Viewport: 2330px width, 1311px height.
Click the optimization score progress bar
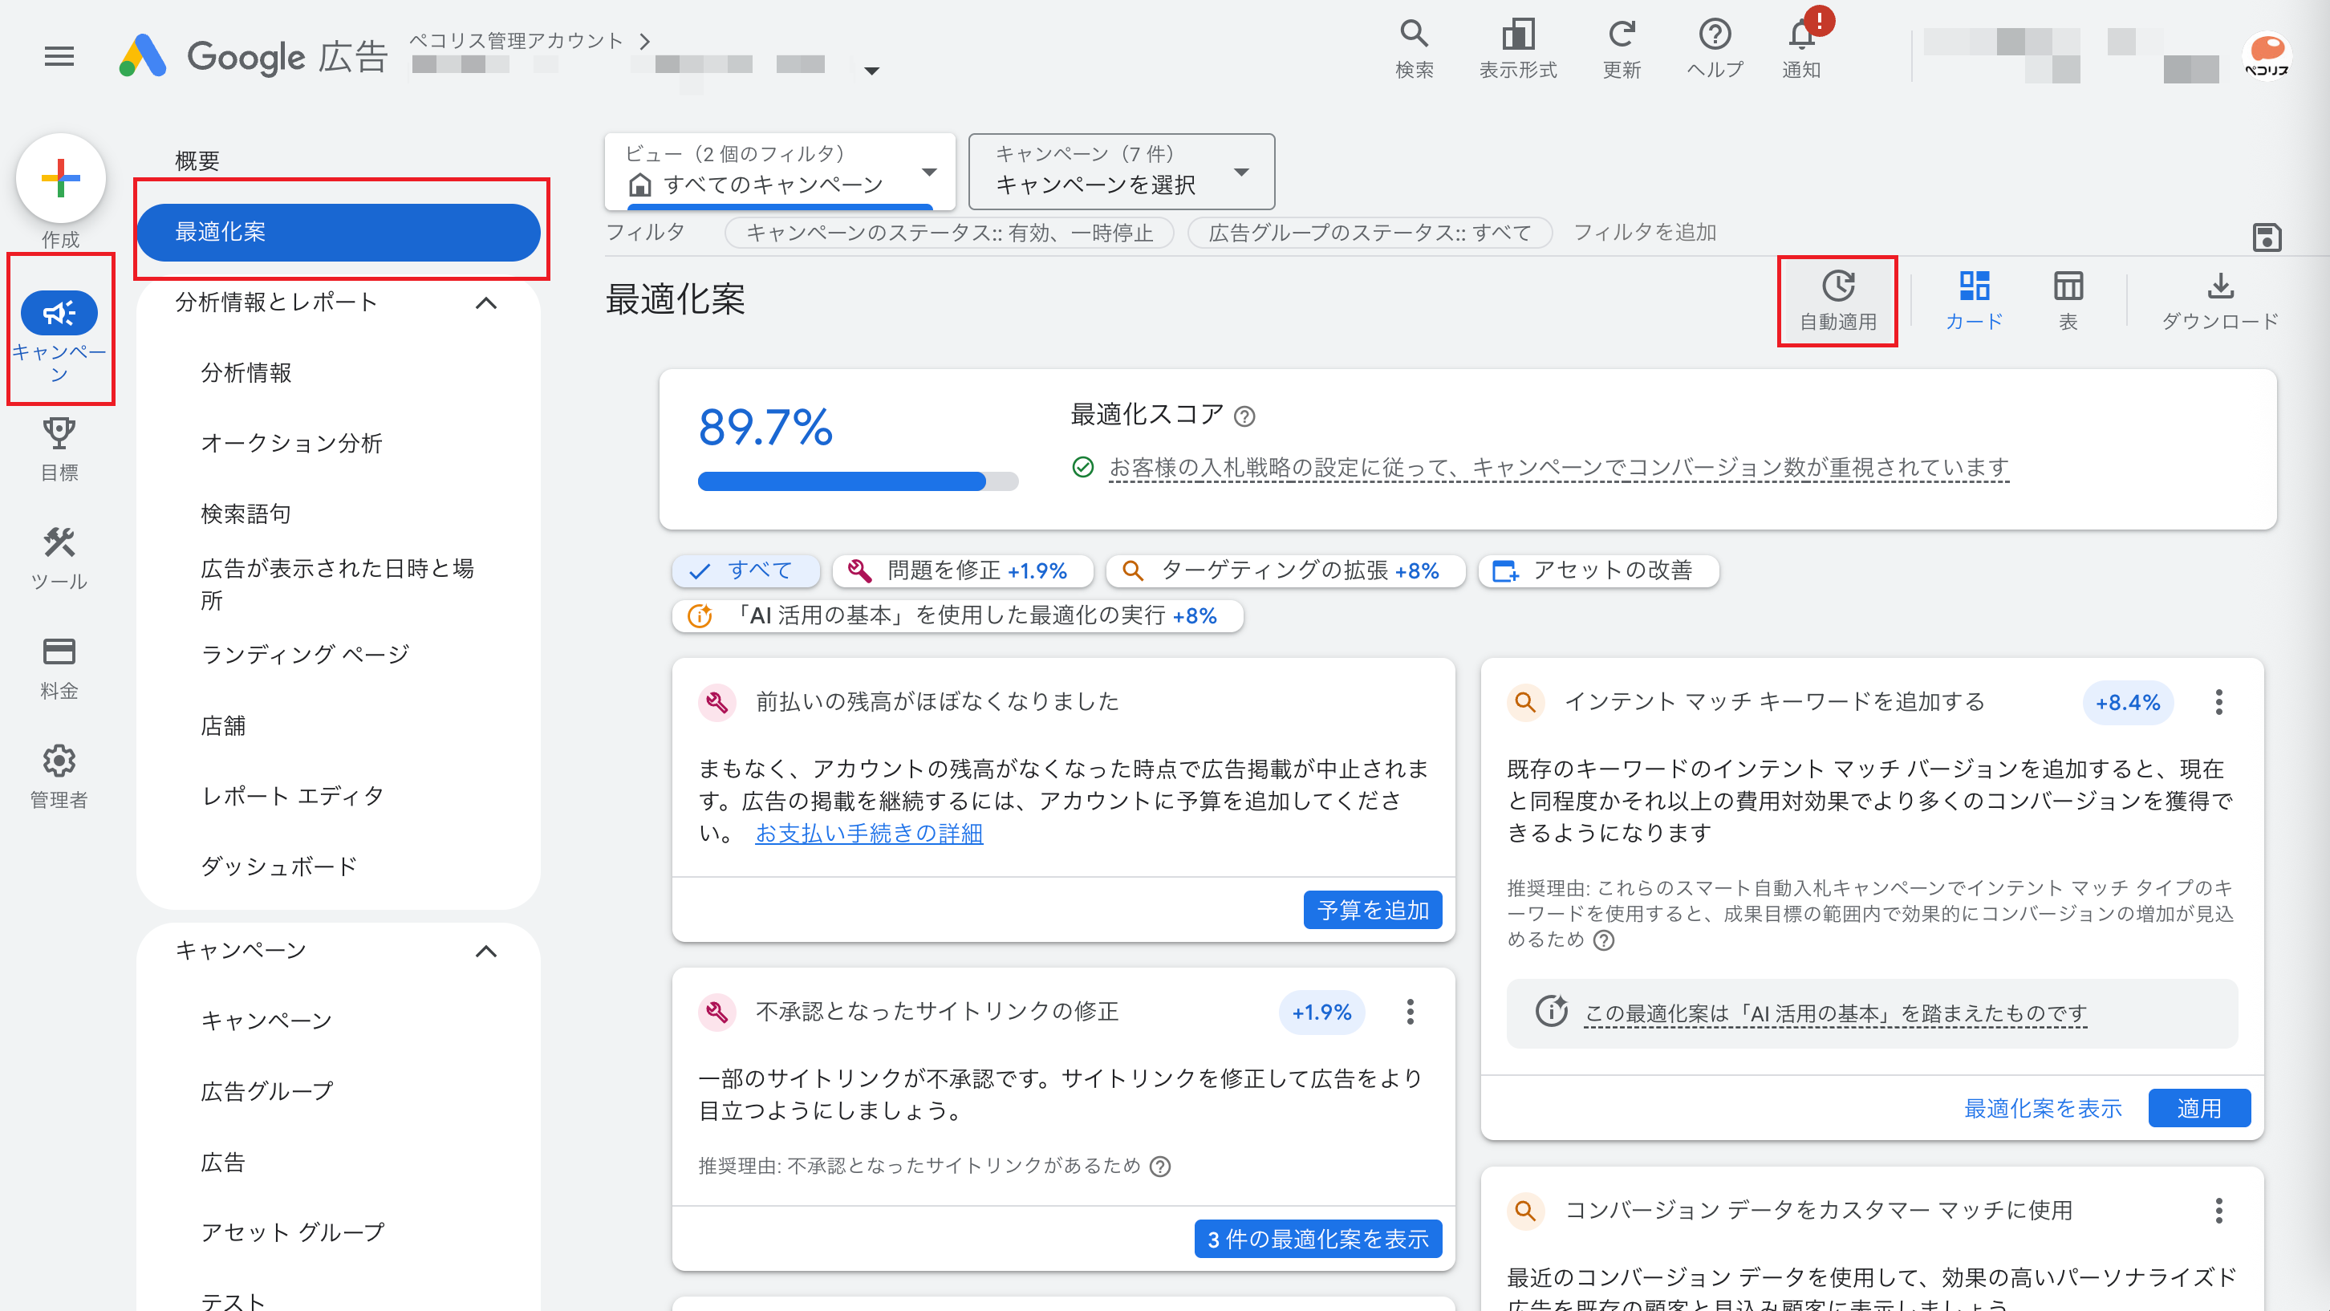857,481
